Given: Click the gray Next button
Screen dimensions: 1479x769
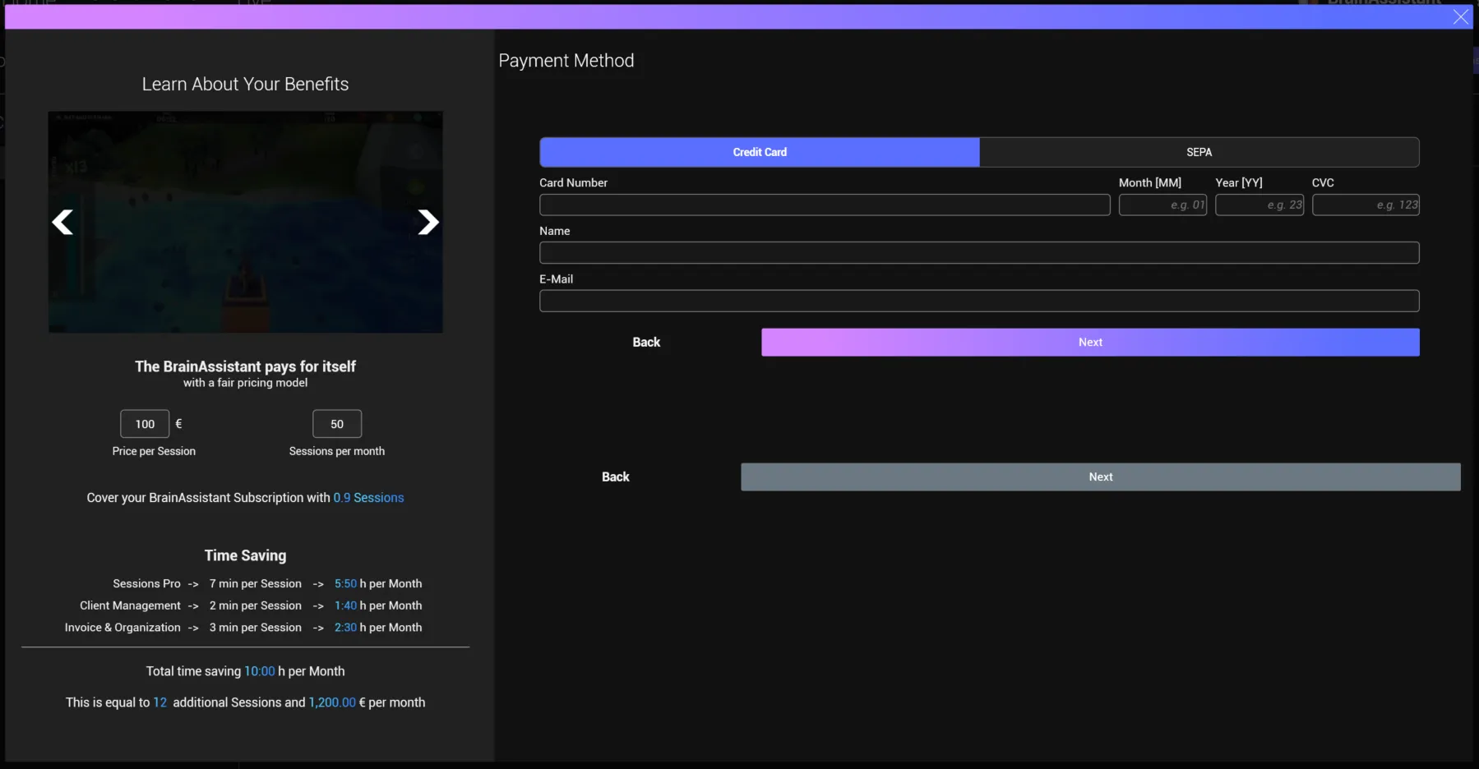Looking at the screenshot, I should (1101, 477).
